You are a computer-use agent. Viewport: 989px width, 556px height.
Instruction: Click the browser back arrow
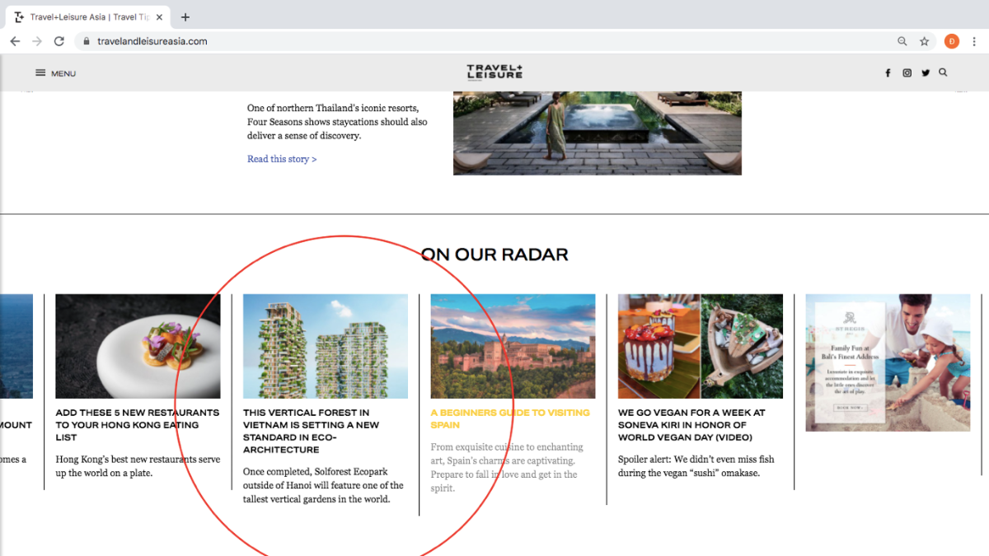tap(15, 40)
